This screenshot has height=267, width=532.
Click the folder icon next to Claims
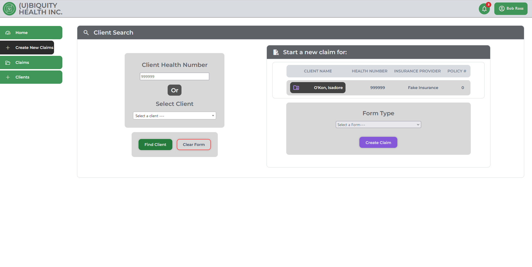tap(8, 63)
